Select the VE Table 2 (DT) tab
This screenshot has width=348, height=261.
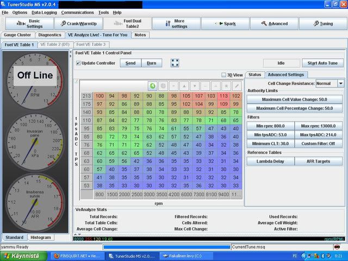pyautogui.click(x=55, y=45)
